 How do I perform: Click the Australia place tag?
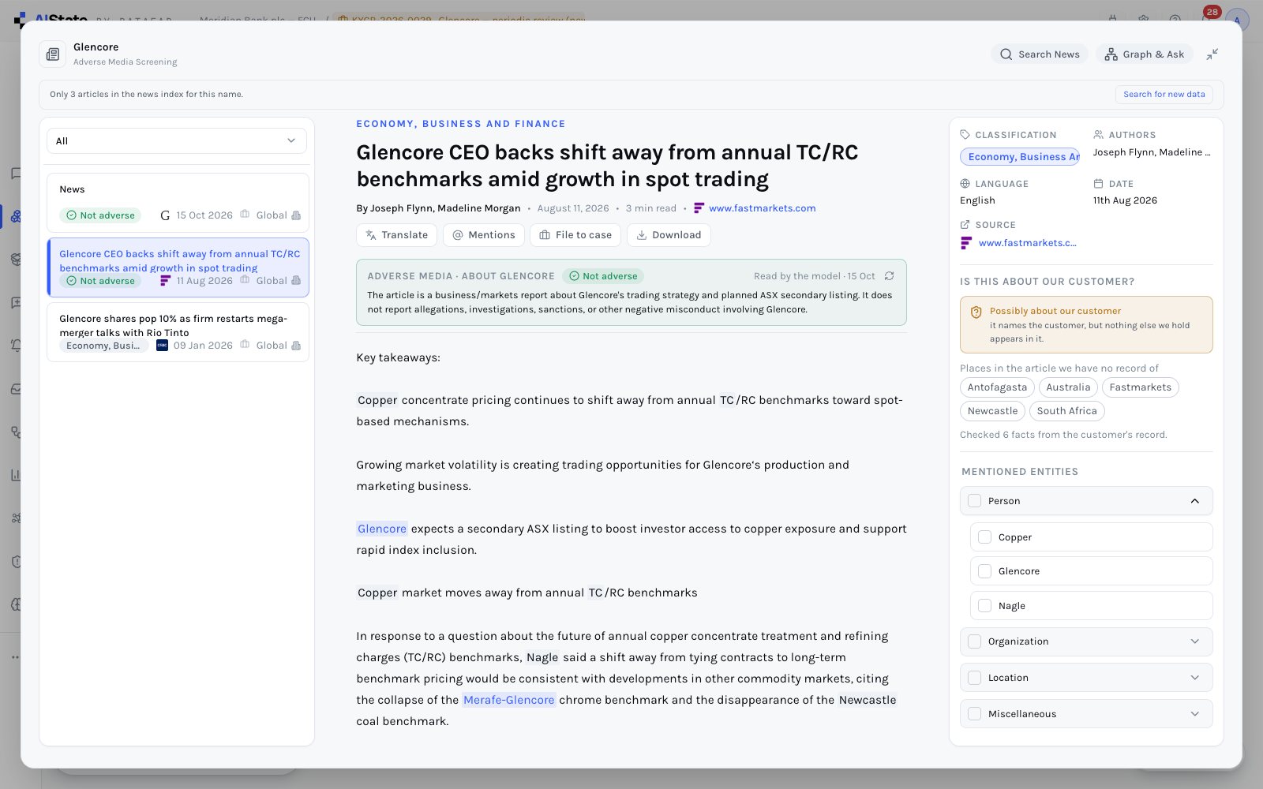coord(1068,387)
